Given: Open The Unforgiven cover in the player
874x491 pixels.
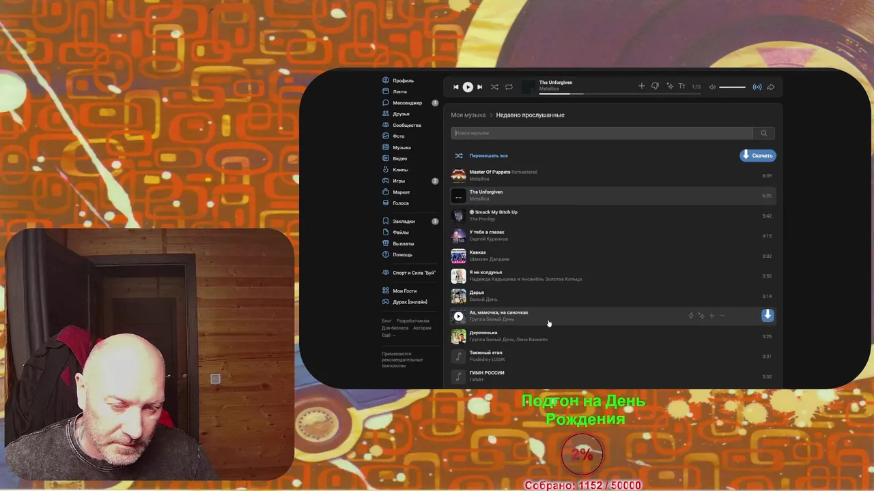Looking at the screenshot, I should [528, 86].
